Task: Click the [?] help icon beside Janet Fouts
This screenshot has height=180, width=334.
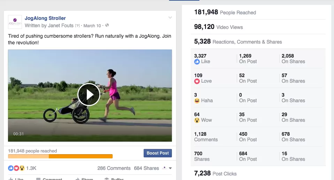Action: (x=77, y=26)
